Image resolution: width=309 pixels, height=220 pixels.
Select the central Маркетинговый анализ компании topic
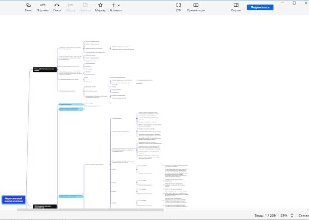[15, 199]
